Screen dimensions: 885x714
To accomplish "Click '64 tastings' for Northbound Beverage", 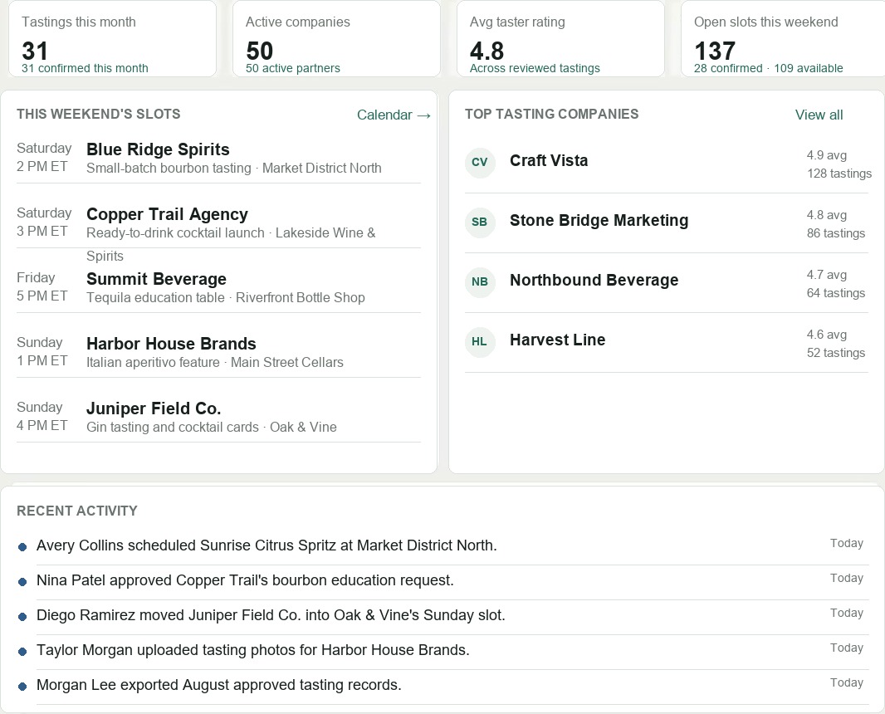I will tap(835, 293).
